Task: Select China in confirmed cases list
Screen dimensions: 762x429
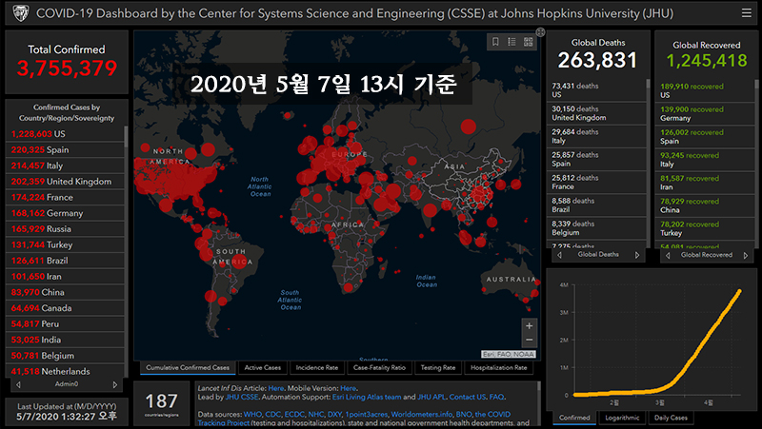Action: [65, 293]
